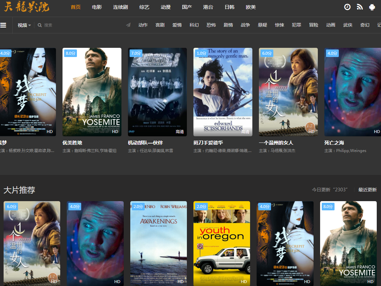The image size is (381, 286).
Task: Click the paper plane icon
Action: (x=128, y=25)
